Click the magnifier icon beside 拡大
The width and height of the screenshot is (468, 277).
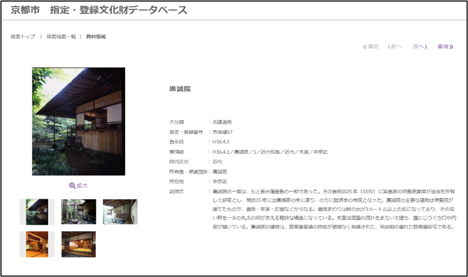pyautogui.click(x=72, y=186)
